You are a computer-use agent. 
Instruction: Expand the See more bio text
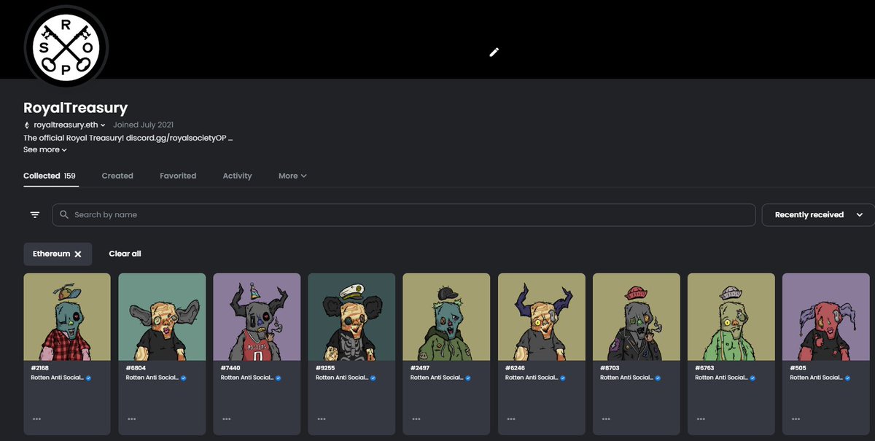tap(45, 149)
